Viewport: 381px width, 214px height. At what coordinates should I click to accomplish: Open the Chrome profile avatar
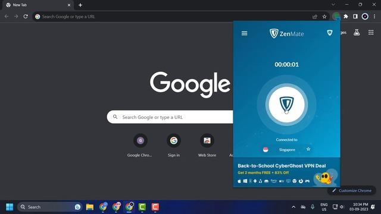pyautogui.click(x=365, y=17)
